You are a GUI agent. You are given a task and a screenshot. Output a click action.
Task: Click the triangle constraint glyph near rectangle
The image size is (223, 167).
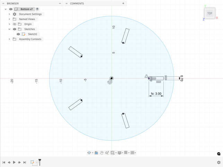pyautogui.click(x=146, y=76)
